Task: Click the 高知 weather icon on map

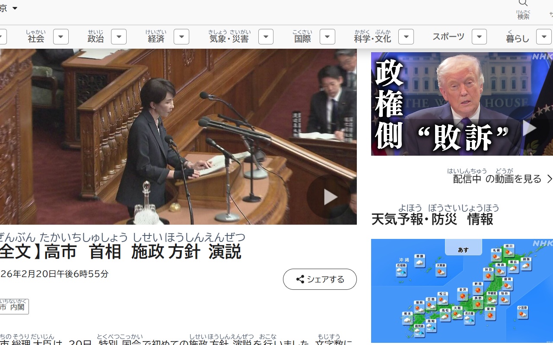Action: [431, 326]
